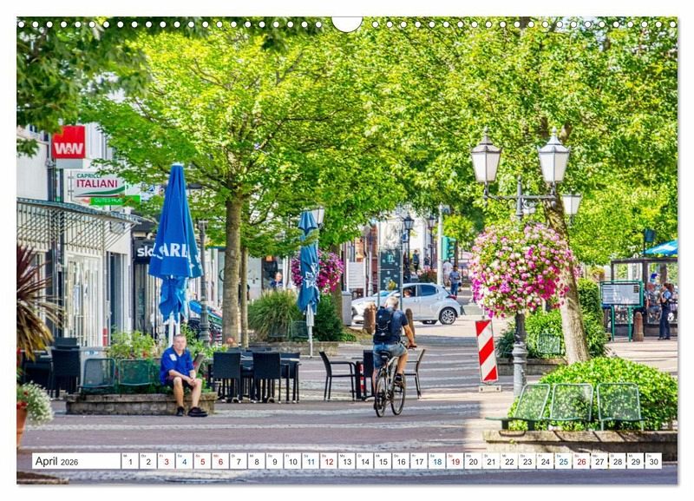Select Saturday day 4 in the strip
This screenshot has width=694, height=501.
click(x=184, y=461)
